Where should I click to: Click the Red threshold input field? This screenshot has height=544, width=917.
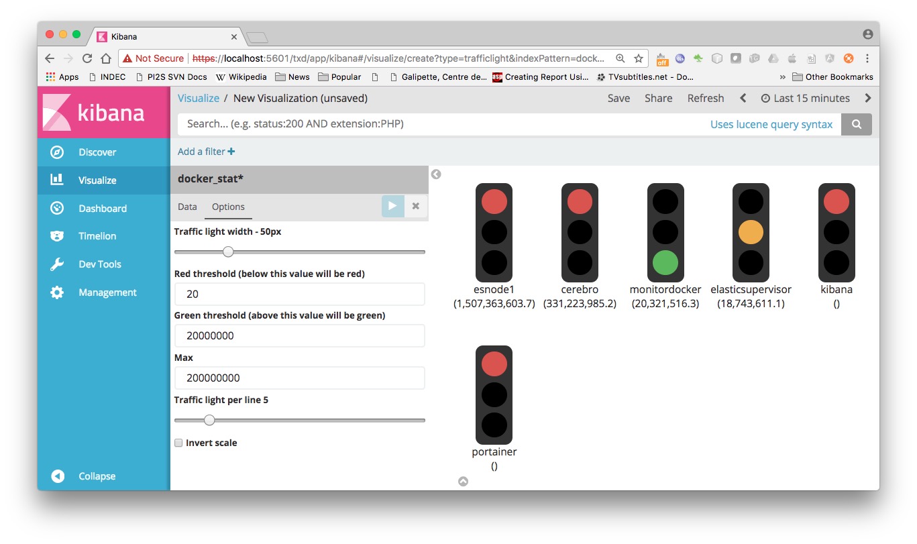pos(299,294)
